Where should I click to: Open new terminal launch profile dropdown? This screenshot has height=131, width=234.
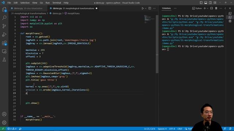pyautogui.click(x=208, y=8)
